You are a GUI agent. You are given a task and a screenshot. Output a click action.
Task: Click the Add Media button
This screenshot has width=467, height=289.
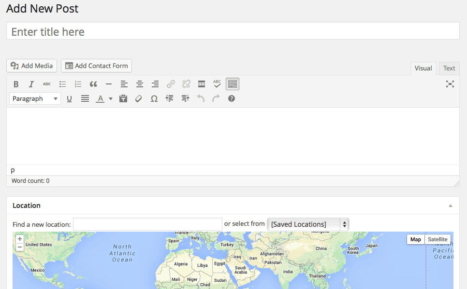[31, 66]
